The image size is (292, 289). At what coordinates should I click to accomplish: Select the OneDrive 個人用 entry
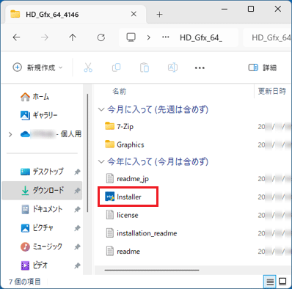tap(51, 134)
